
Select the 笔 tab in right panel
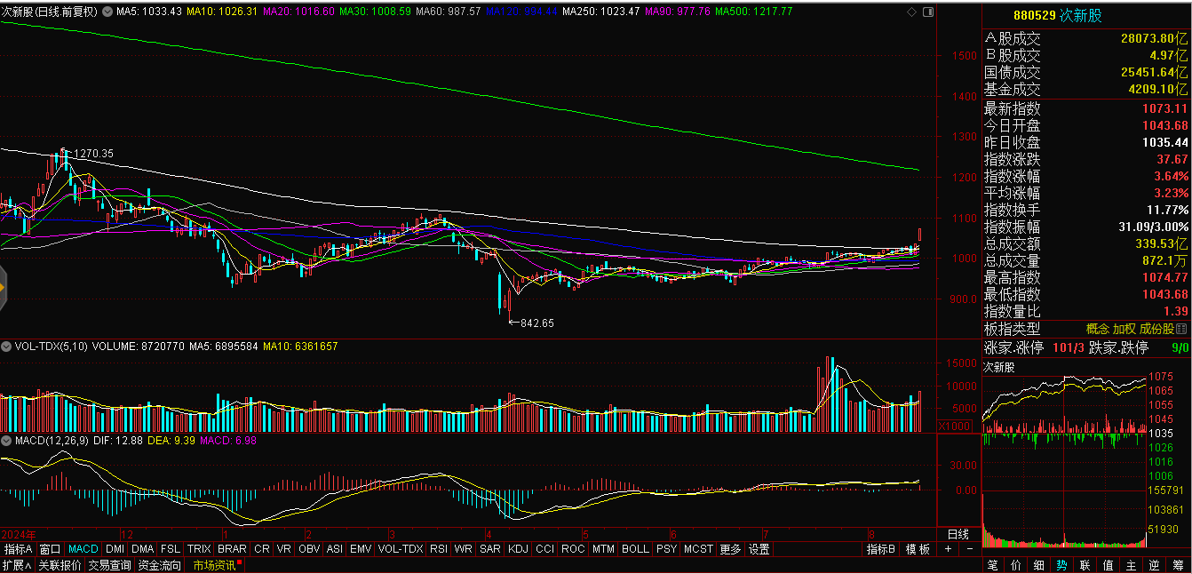[992, 565]
